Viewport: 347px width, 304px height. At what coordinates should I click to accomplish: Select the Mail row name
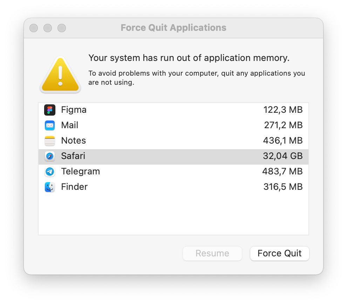[x=69, y=125]
